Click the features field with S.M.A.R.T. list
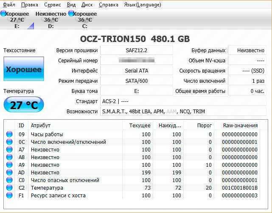 coord(183,111)
